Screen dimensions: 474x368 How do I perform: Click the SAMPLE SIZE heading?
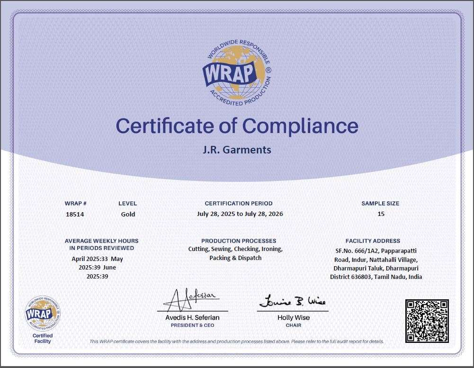click(380, 203)
